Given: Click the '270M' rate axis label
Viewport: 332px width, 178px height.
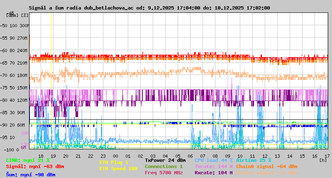Looking at the screenshot, I should click(23, 38).
